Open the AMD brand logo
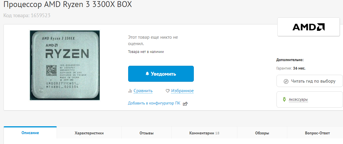The image size is (343, 144). (x=309, y=27)
